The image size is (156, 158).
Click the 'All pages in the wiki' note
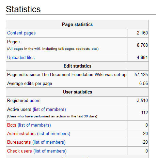(53, 49)
